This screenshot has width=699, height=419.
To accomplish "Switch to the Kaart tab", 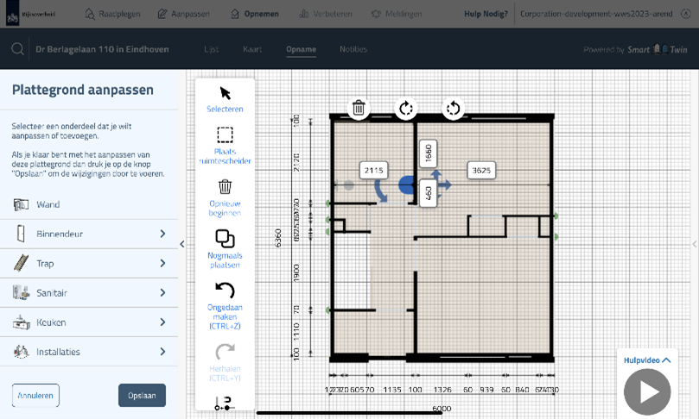I will pyautogui.click(x=251, y=49).
